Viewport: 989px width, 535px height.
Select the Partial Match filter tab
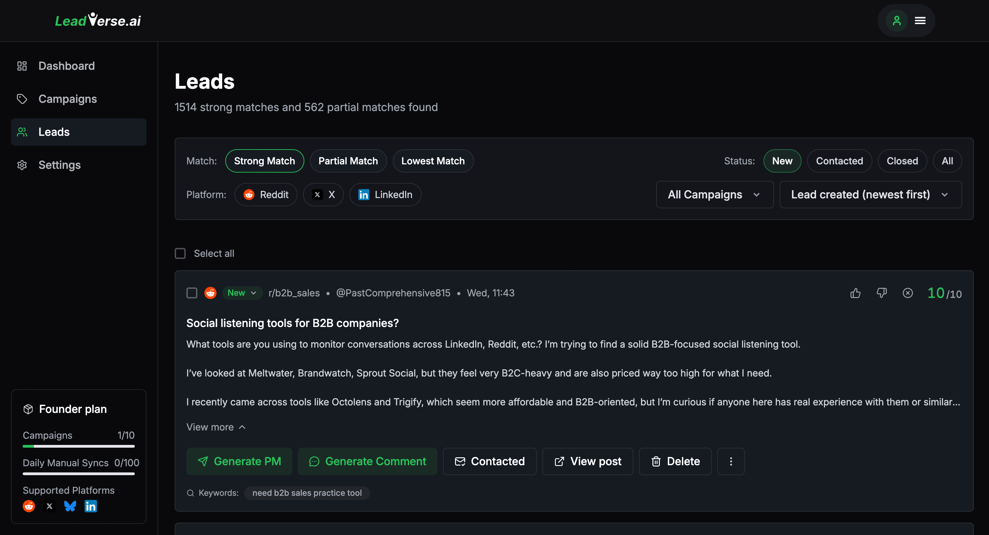348,161
